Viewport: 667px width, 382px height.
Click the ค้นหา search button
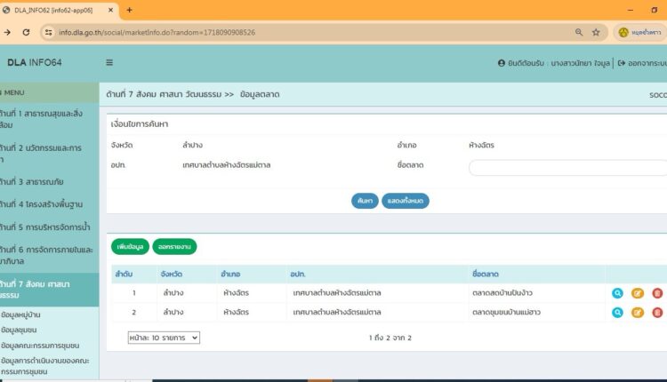(x=365, y=201)
